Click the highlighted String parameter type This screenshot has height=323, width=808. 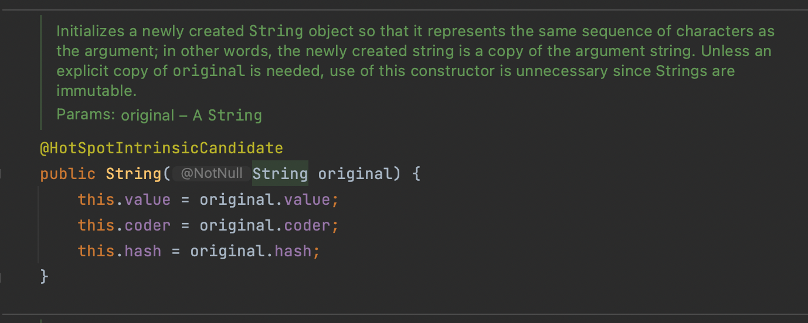[280, 174]
